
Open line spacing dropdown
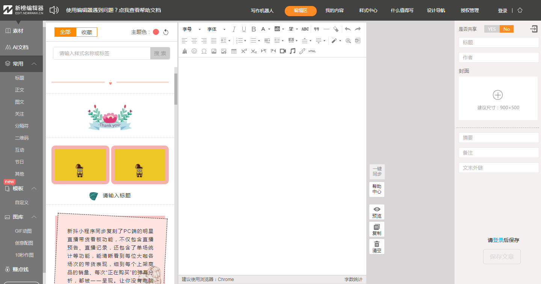click(230, 41)
